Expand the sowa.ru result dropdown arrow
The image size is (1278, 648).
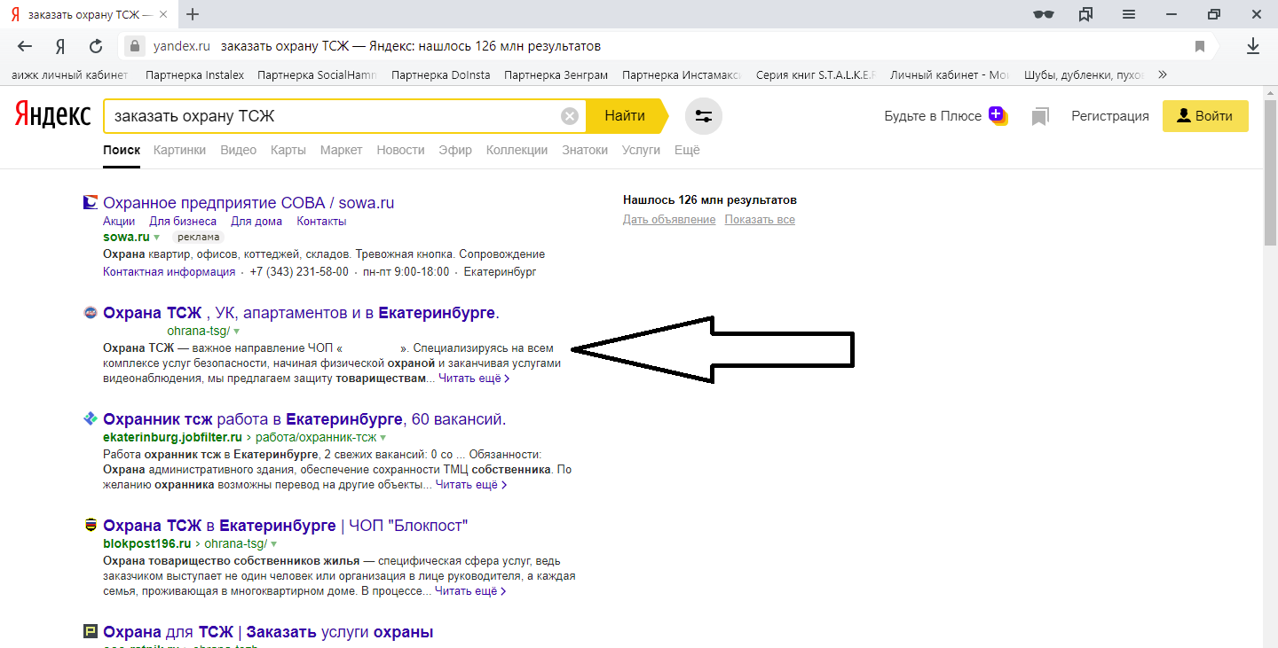click(x=156, y=238)
